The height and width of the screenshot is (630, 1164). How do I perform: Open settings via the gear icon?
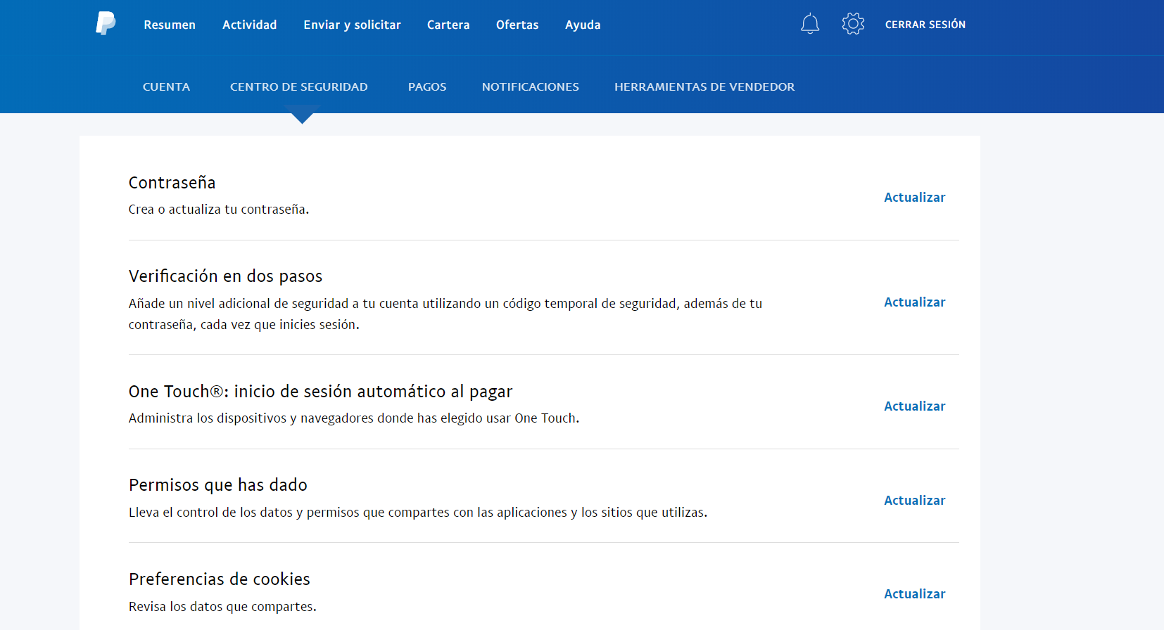[x=853, y=24]
